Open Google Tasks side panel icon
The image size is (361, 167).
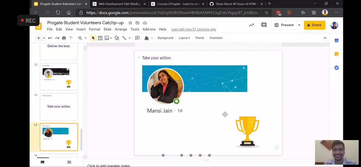pyautogui.click(x=337, y=68)
